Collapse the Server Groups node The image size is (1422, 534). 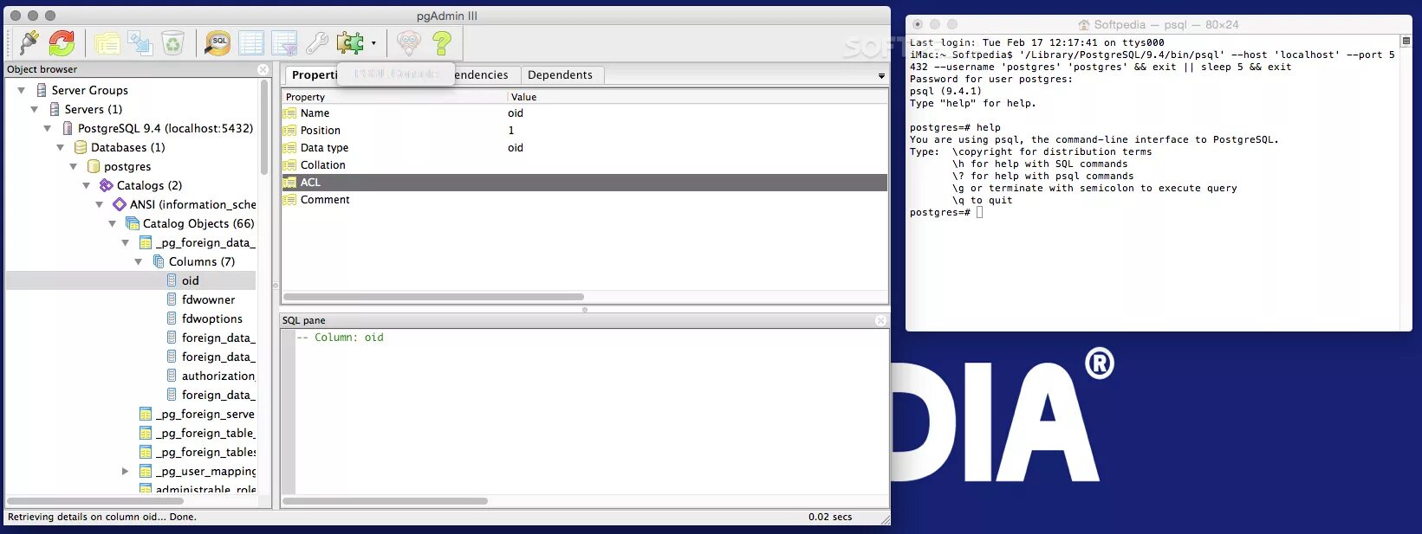tap(21, 90)
